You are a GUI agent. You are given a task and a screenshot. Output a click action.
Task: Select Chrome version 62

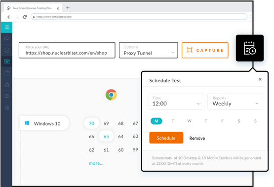pyautogui.click(x=91, y=150)
